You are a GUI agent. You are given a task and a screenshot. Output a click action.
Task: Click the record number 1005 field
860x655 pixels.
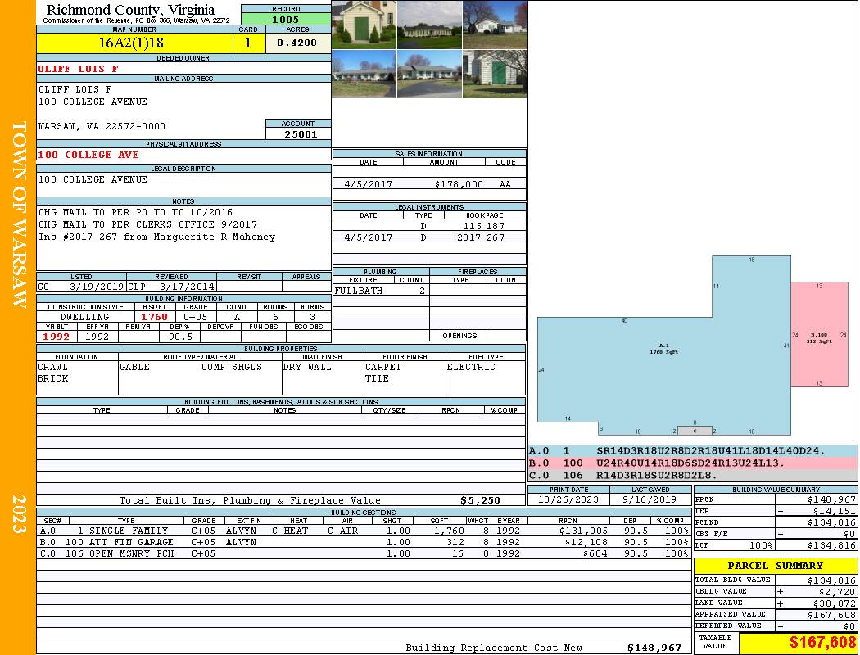[286, 19]
